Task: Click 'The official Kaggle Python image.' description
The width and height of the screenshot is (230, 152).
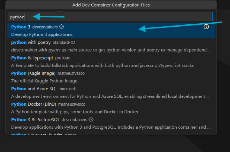Action: pos(45,81)
